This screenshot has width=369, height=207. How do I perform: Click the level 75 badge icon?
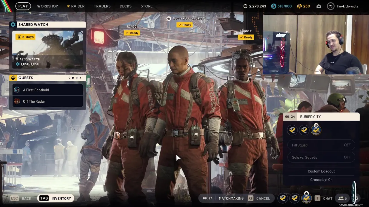tap(331, 6)
